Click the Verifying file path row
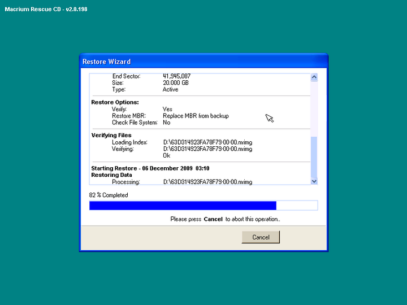This screenshot has height=305, width=407. 207,149
